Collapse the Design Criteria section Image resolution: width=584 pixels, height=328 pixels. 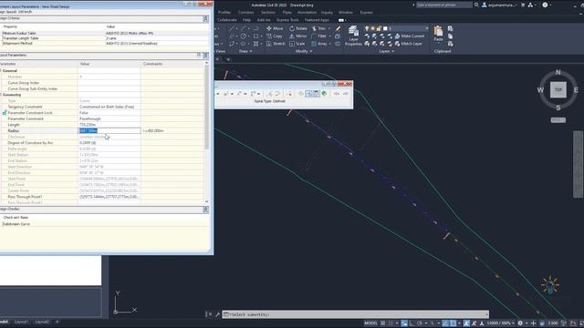[x=205, y=18]
